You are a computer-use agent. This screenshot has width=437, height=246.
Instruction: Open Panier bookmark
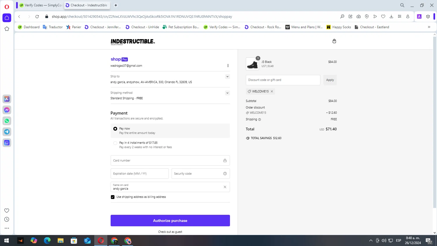pos(74,27)
